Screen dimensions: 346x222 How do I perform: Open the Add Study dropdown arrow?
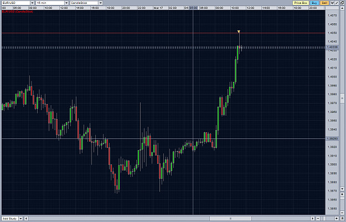click(20, 219)
